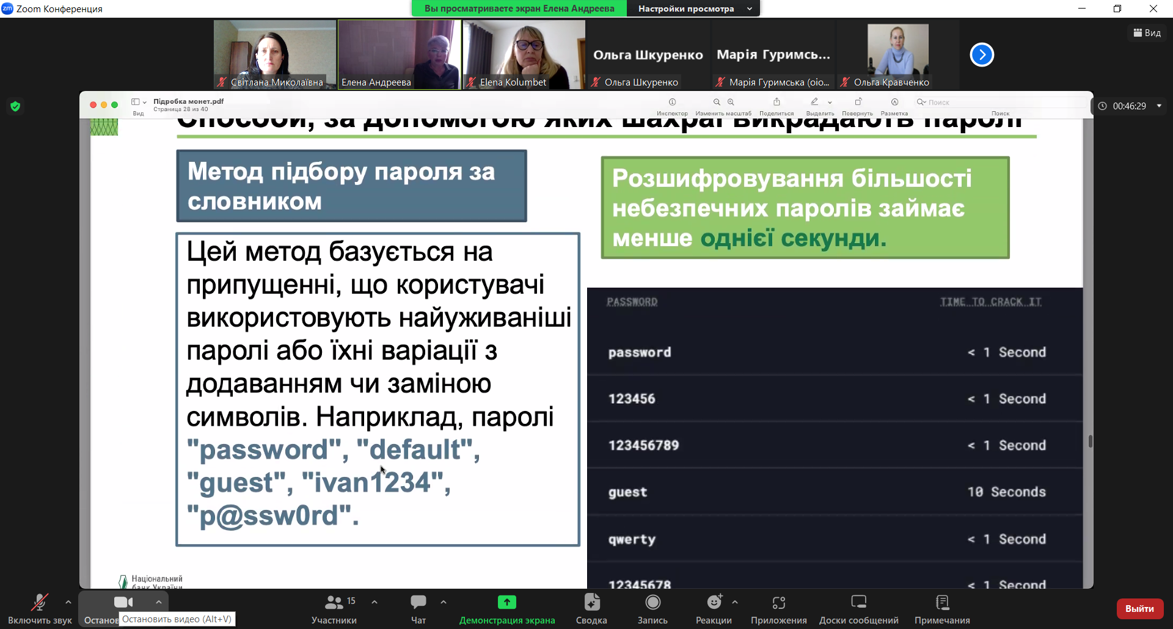This screenshot has height=629, width=1173.
Task: Click the Zoom Конференция app icon
Action: [x=7, y=9]
